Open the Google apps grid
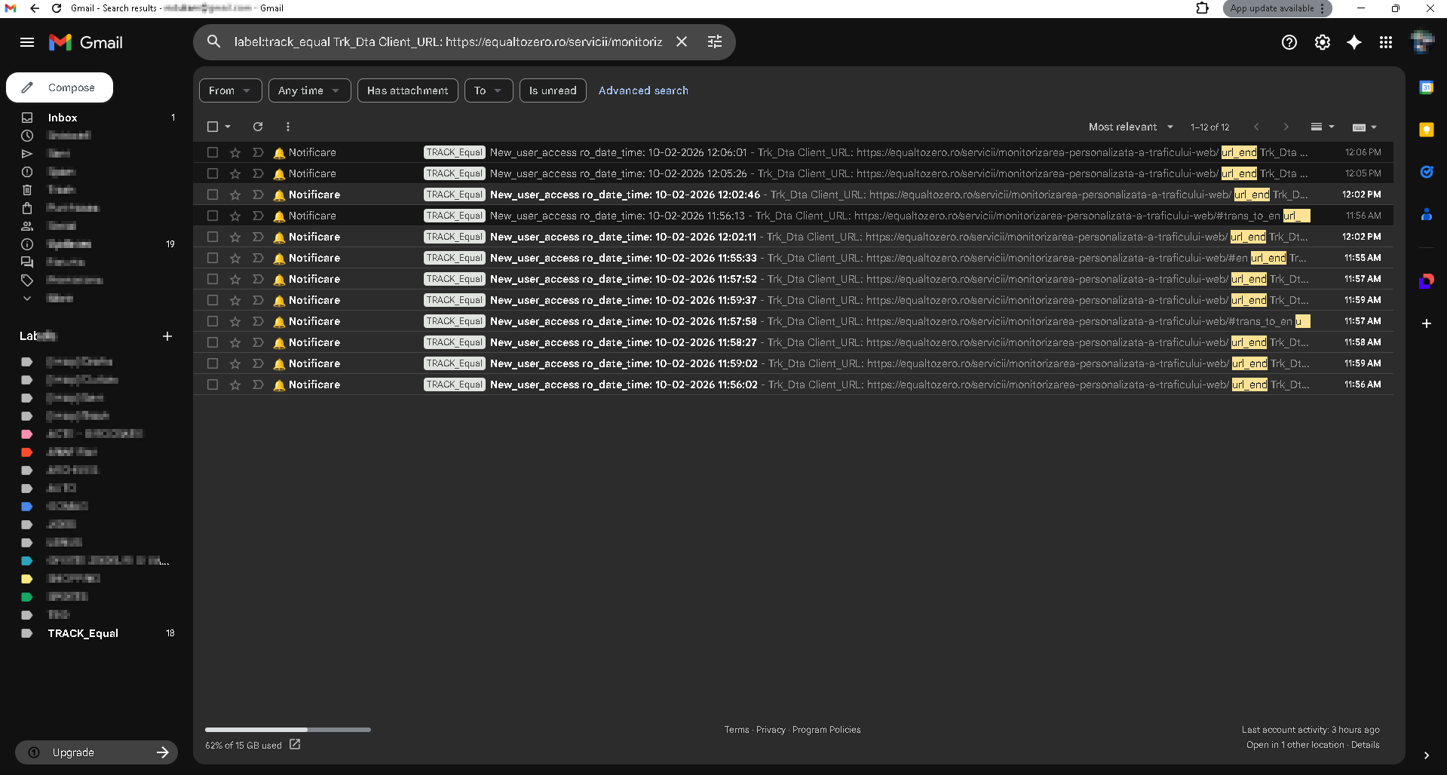 pos(1385,42)
